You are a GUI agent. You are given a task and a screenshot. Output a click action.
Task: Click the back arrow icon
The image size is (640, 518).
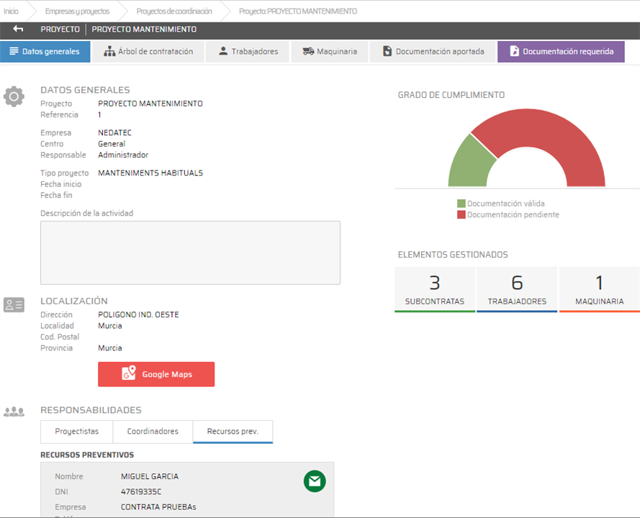click(18, 29)
